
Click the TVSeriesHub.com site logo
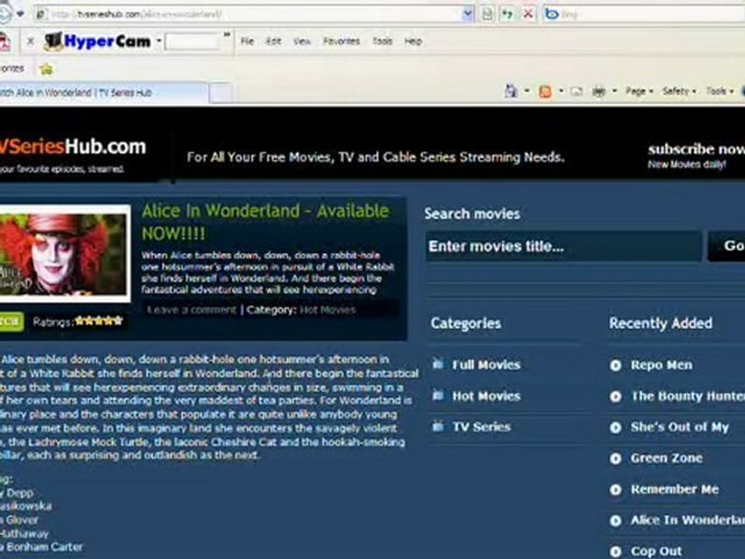73,147
